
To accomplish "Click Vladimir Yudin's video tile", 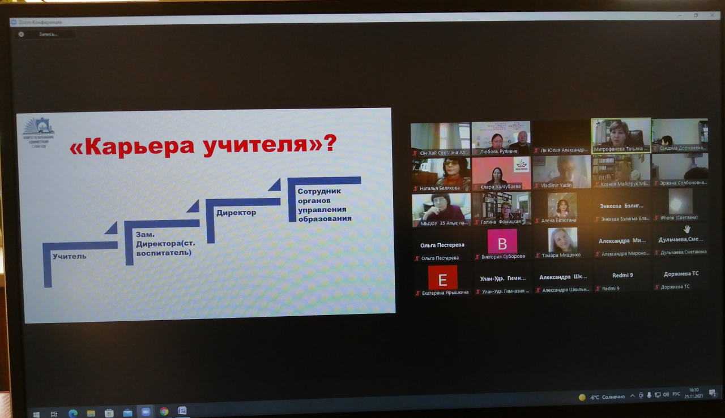I will coord(561,172).
